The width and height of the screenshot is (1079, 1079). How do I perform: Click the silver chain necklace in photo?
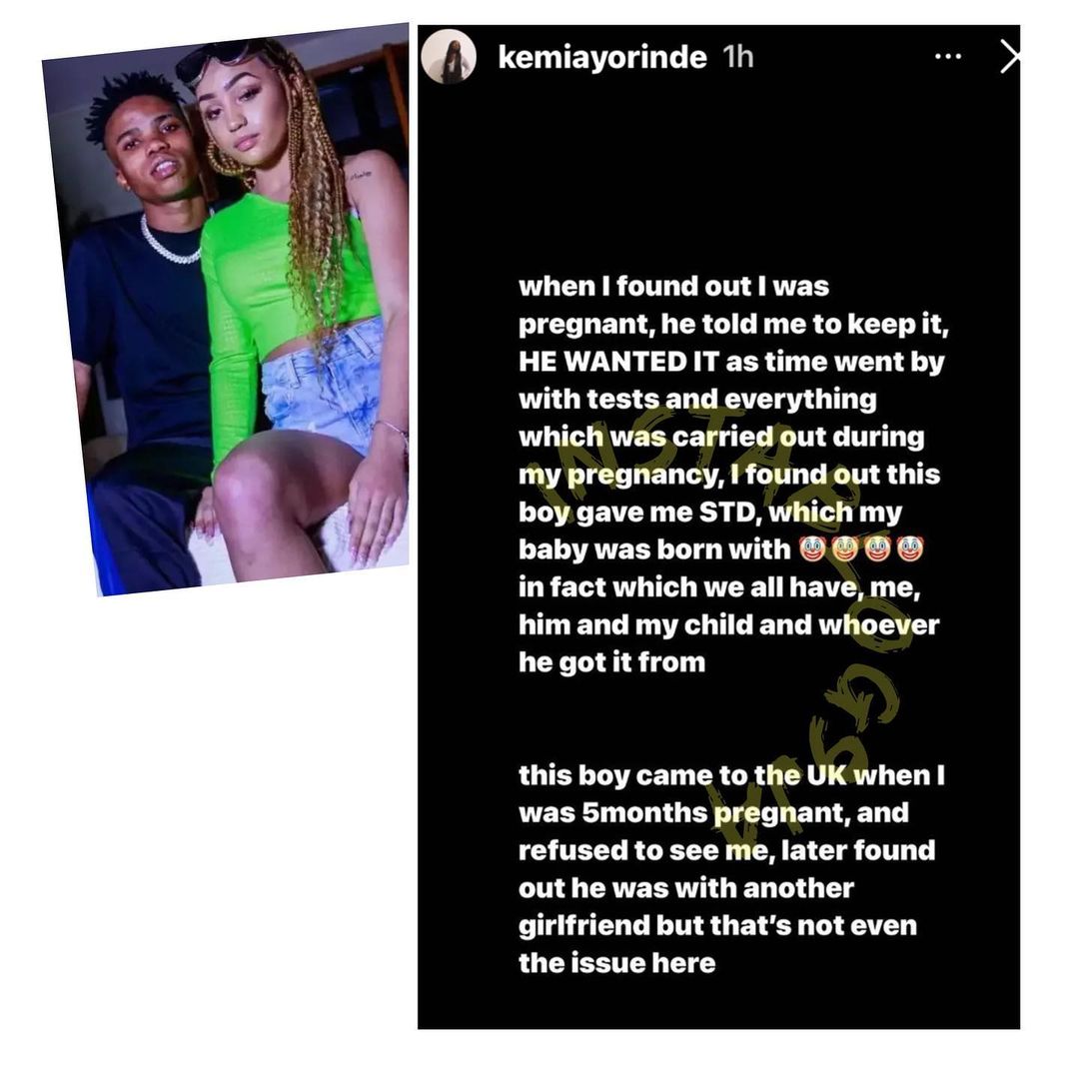(x=169, y=241)
